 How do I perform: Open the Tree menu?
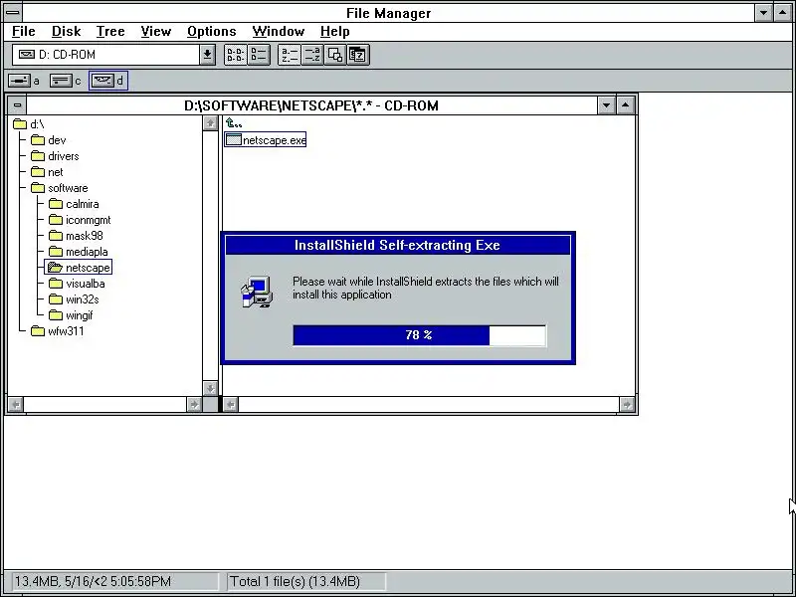110,32
